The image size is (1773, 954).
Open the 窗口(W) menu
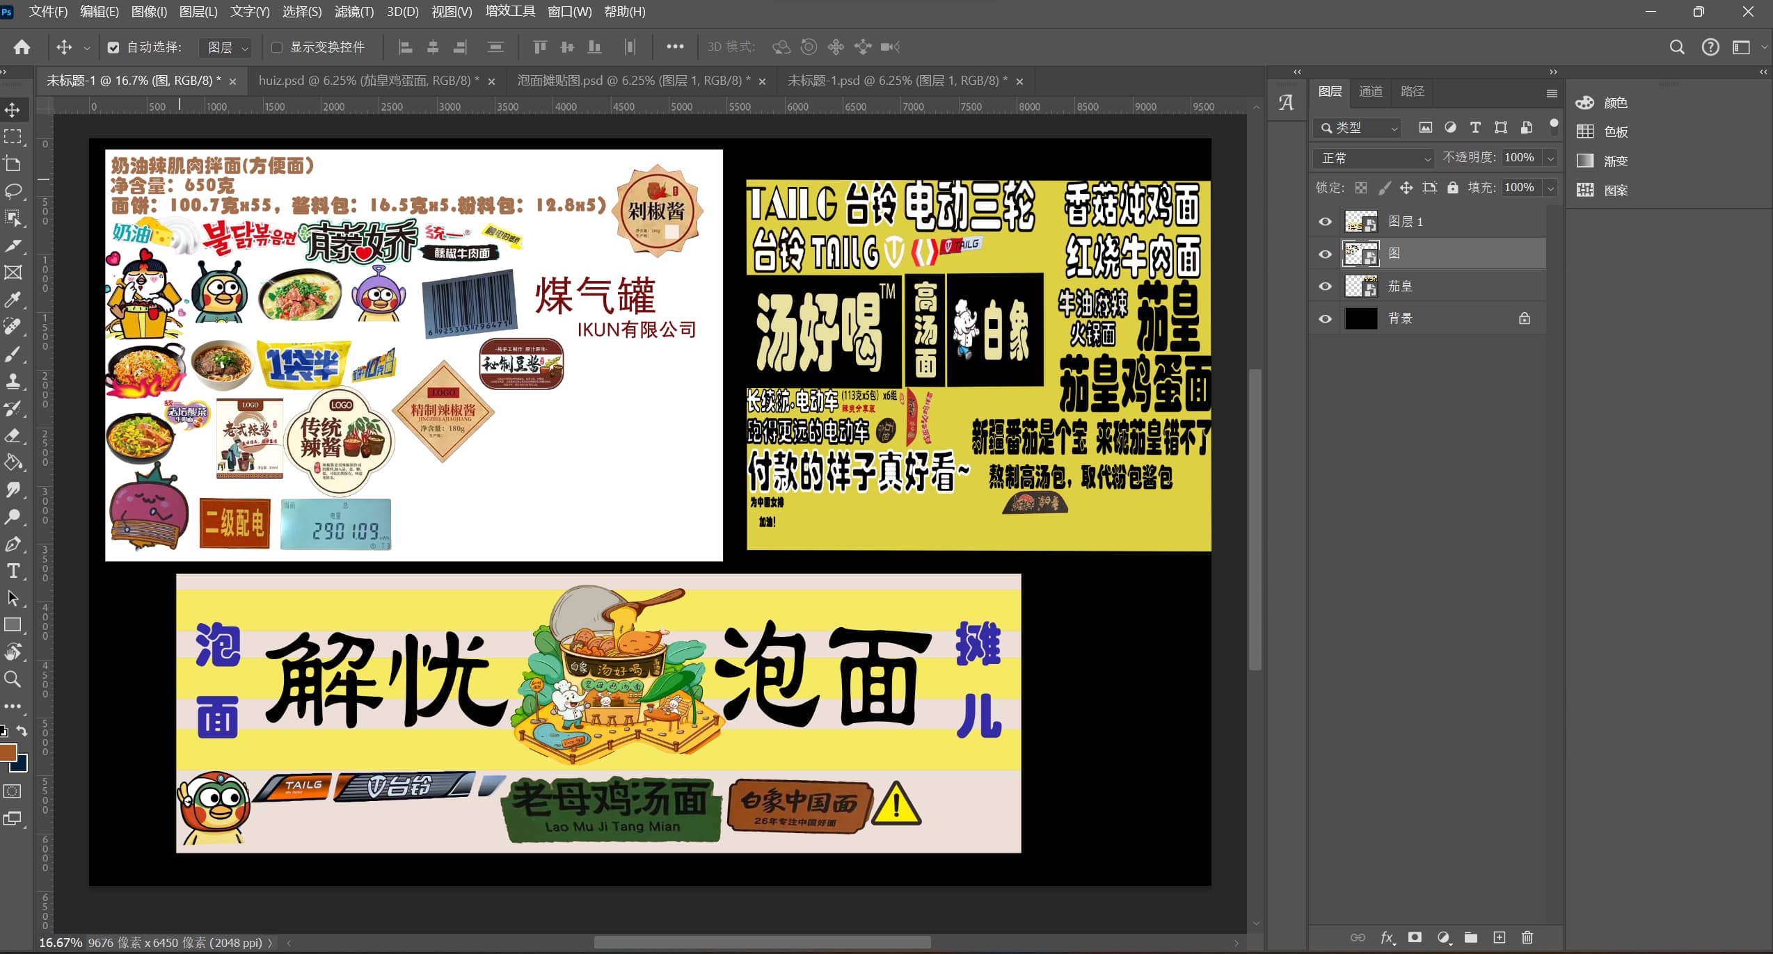pyautogui.click(x=569, y=11)
